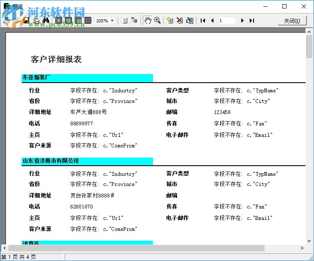The image size is (314, 261).
Task: Select the hand pan tool
Action: point(147,20)
